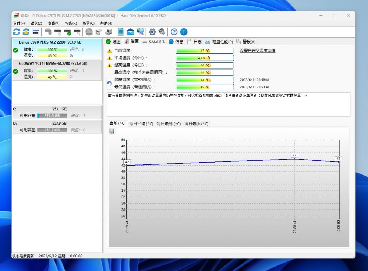Click the Dahua health 100 % bar
368x271 pixels.
[x=52, y=50]
